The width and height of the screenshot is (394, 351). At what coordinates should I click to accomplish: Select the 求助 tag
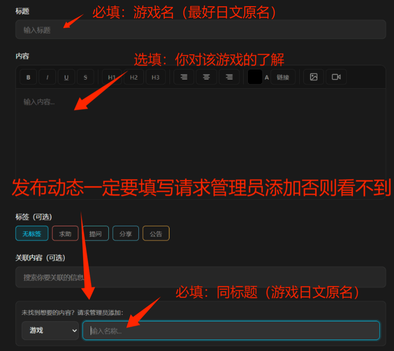pyautogui.click(x=65, y=233)
